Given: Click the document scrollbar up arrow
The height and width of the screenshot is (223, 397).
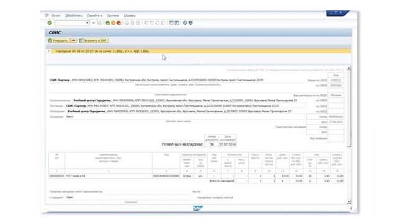Looking at the screenshot, I should click(349, 68).
